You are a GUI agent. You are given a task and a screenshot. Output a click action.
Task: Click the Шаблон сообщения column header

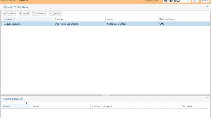click(135, 106)
